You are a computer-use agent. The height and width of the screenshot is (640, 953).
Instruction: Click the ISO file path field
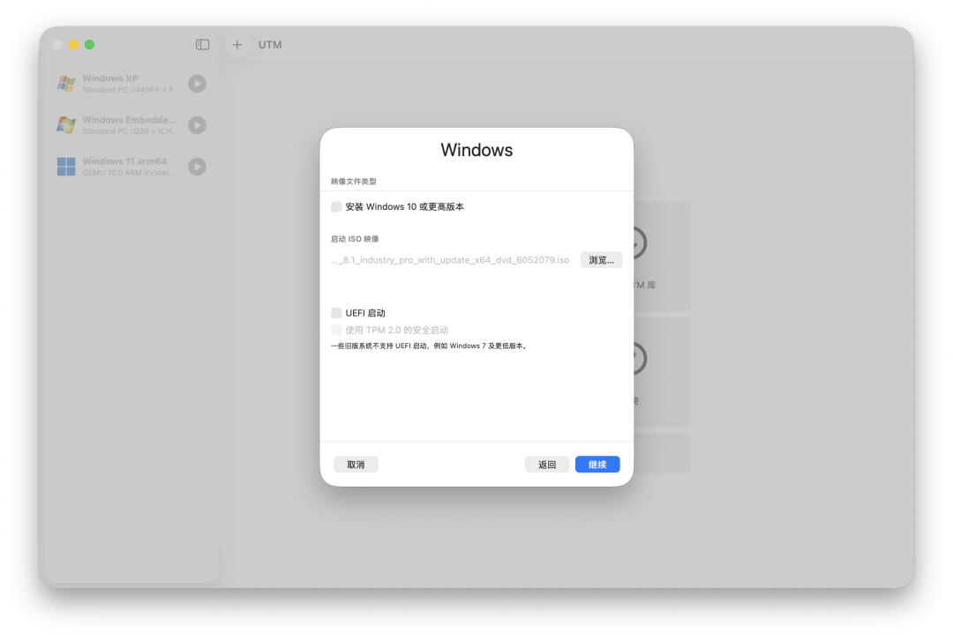click(450, 260)
